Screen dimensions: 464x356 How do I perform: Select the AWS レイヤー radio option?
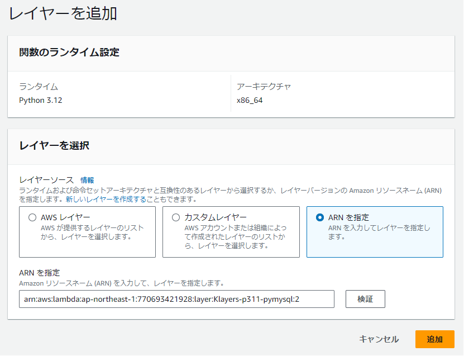[x=32, y=217]
